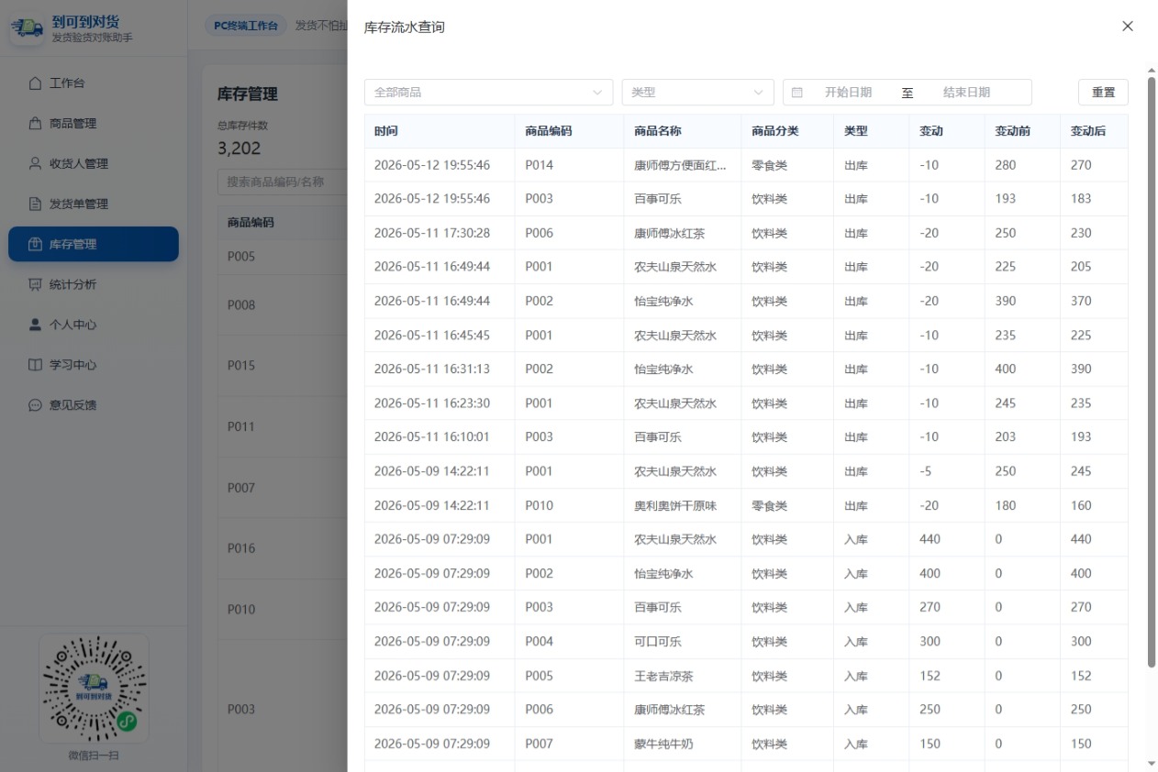
Task: Open 商品管理 in the sidebar
Action: tap(94, 124)
